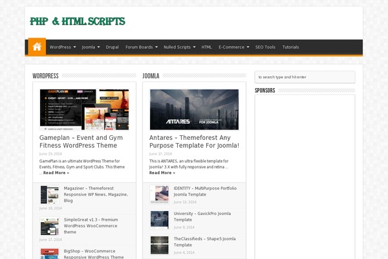Open the IDENTITY template thumbnail
The image size is (388, 259).
point(160,195)
